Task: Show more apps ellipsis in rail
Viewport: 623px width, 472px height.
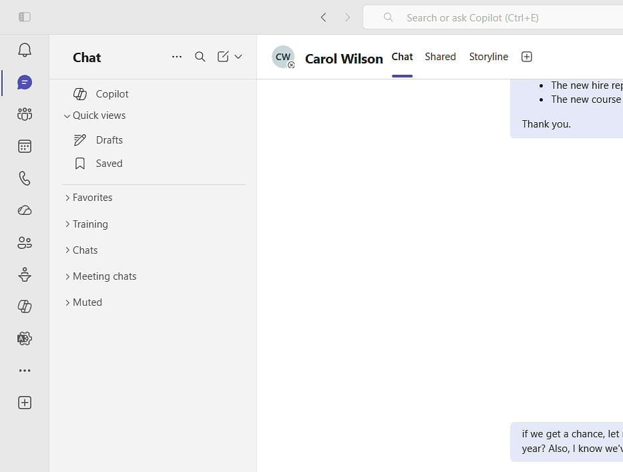Action: [x=25, y=371]
